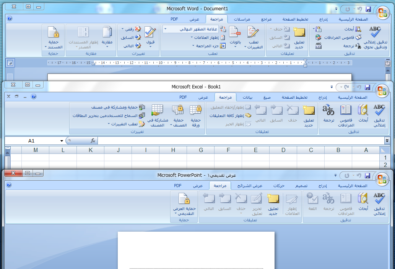
Task: Open Mailings (مراسلات) tab in Word
Action: 242,19
